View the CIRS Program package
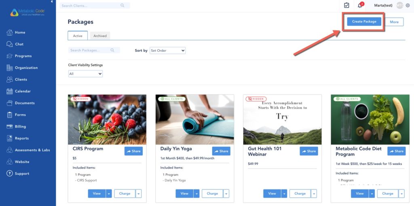Image resolution: width=414 pixels, height=206 pixels. [x=97, y=193]
